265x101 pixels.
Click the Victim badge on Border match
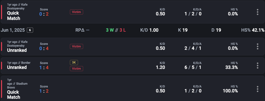coord(77,69)
